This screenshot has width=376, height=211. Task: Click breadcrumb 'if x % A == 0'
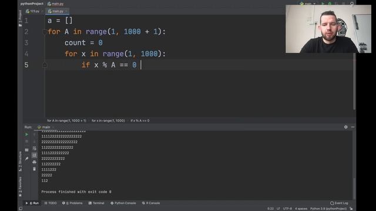tap(140, 121)
